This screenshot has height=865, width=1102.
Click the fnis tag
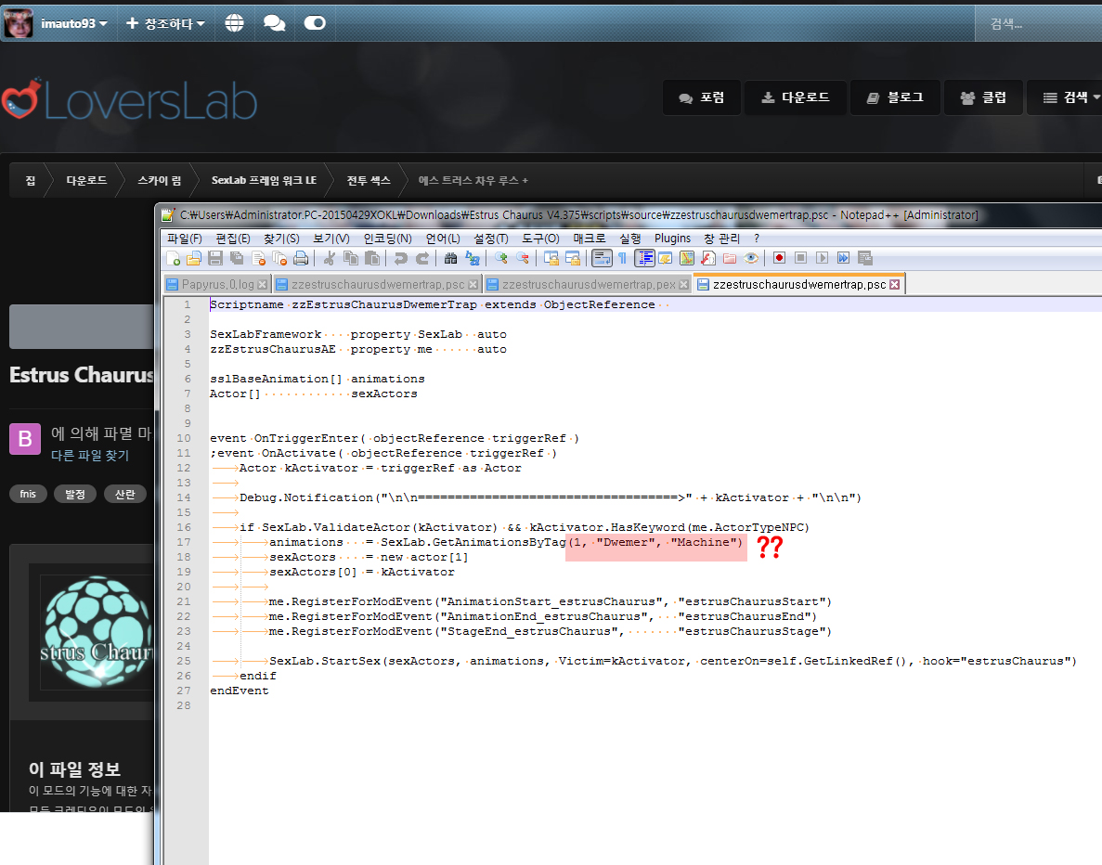(28, 494)
